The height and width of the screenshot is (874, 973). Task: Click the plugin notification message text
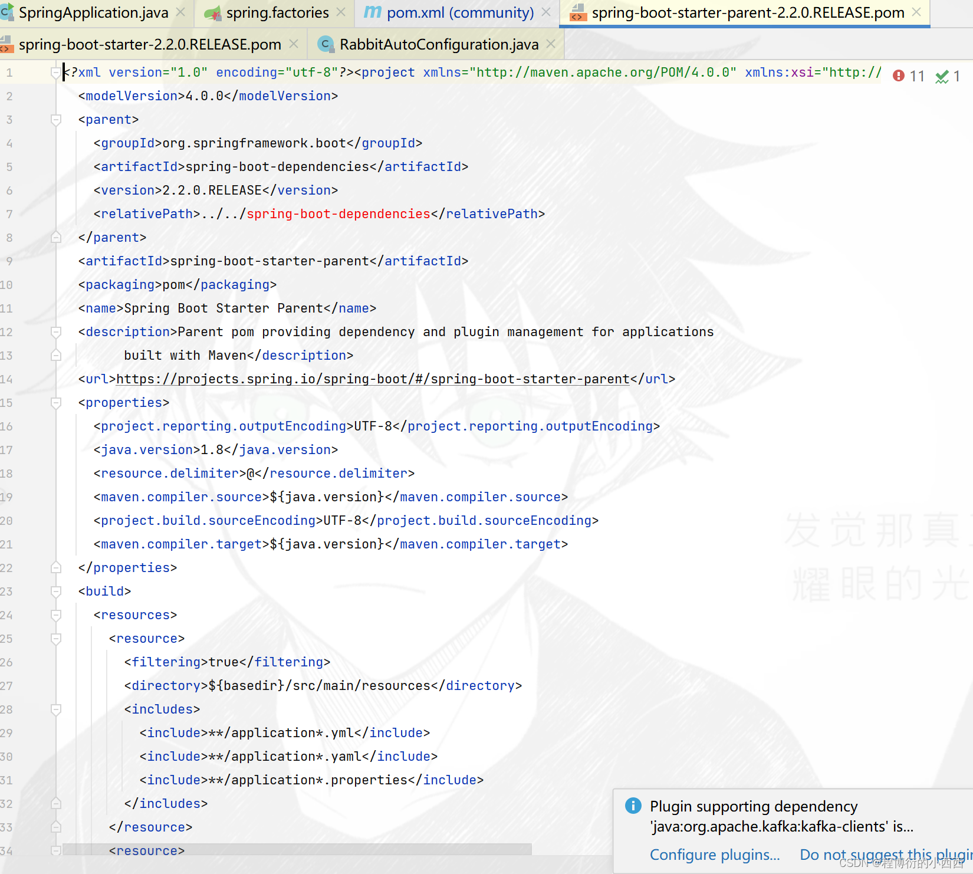782,816
